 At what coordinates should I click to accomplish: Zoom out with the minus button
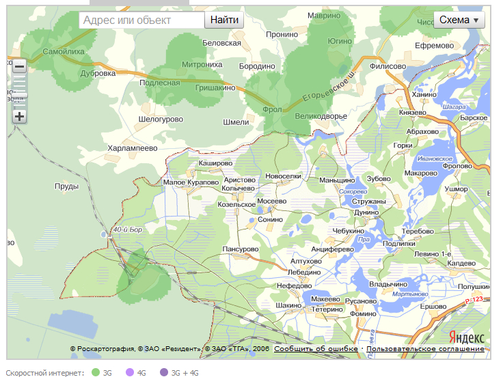coord(19,67)
